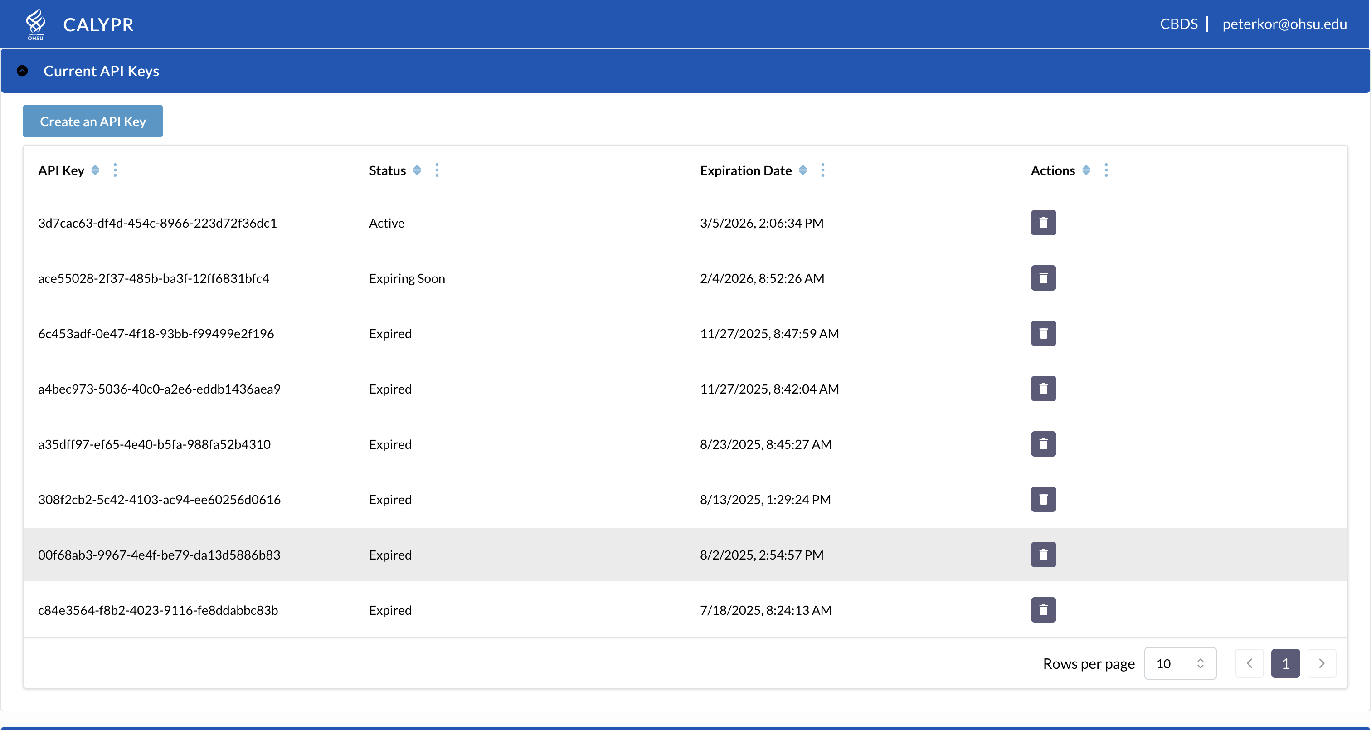The height and width of the screenshot is (730, 1371).
Task: Remove key a4bec973 via trash icon
Action: pyautogui.click(x=1043, y=389)
